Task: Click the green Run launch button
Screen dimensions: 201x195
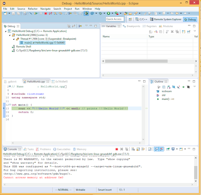Action: coord(108,13)
